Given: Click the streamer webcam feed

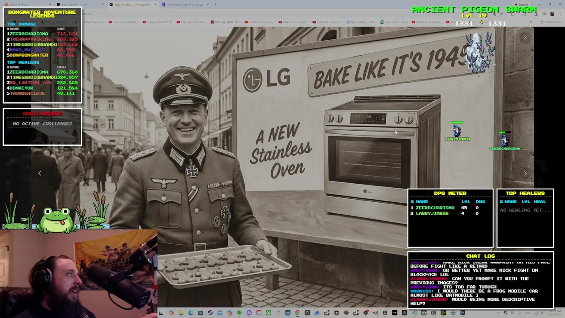Looking at the screenshot, I should (79, 274).
